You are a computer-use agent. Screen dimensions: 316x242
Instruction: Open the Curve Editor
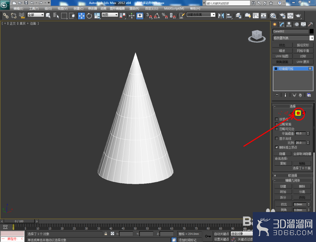(x=256, y=16)
